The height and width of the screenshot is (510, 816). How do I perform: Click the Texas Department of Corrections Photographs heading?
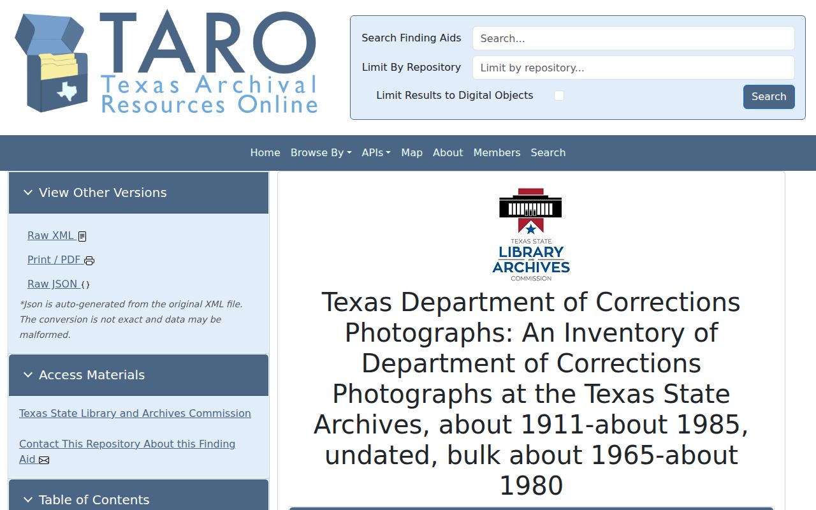pos(531,393)
